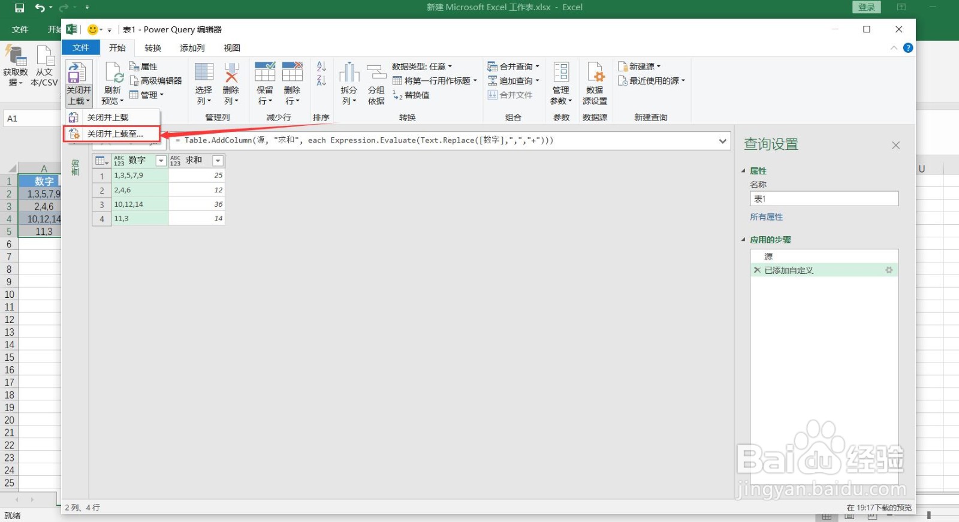Click Combine Files (合并文件)
Screen dimensions: 959x522
510,95
